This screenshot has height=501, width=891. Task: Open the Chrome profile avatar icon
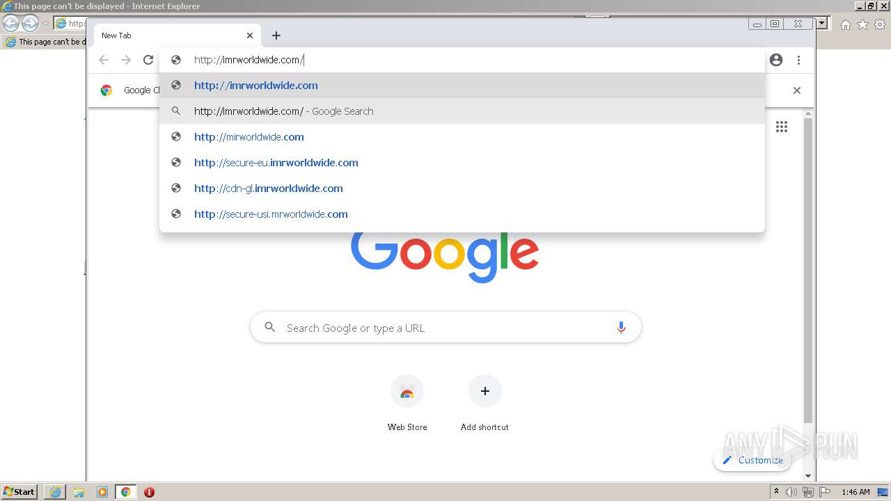tap(776, 60)
